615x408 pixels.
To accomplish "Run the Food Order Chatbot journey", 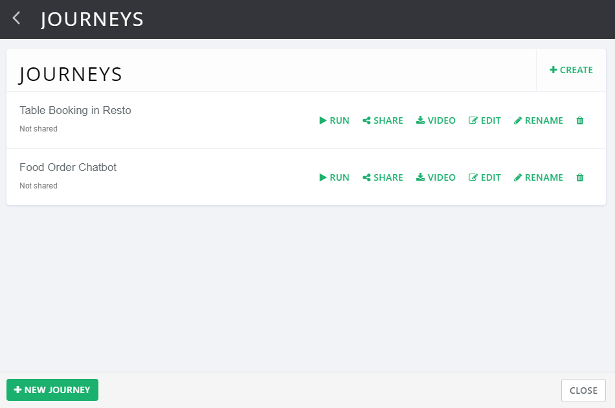I will tap(334, 177).
